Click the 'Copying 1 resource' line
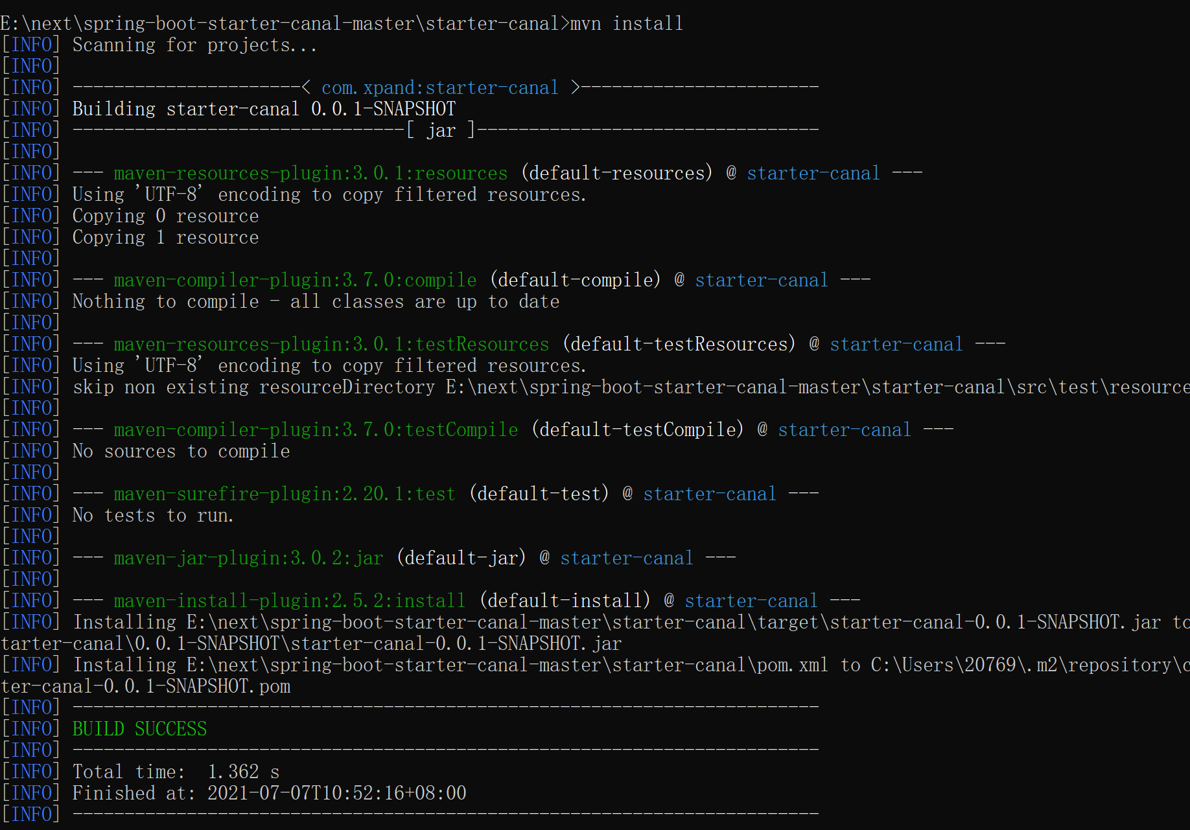1190x830 pixels. click(165, 238)
